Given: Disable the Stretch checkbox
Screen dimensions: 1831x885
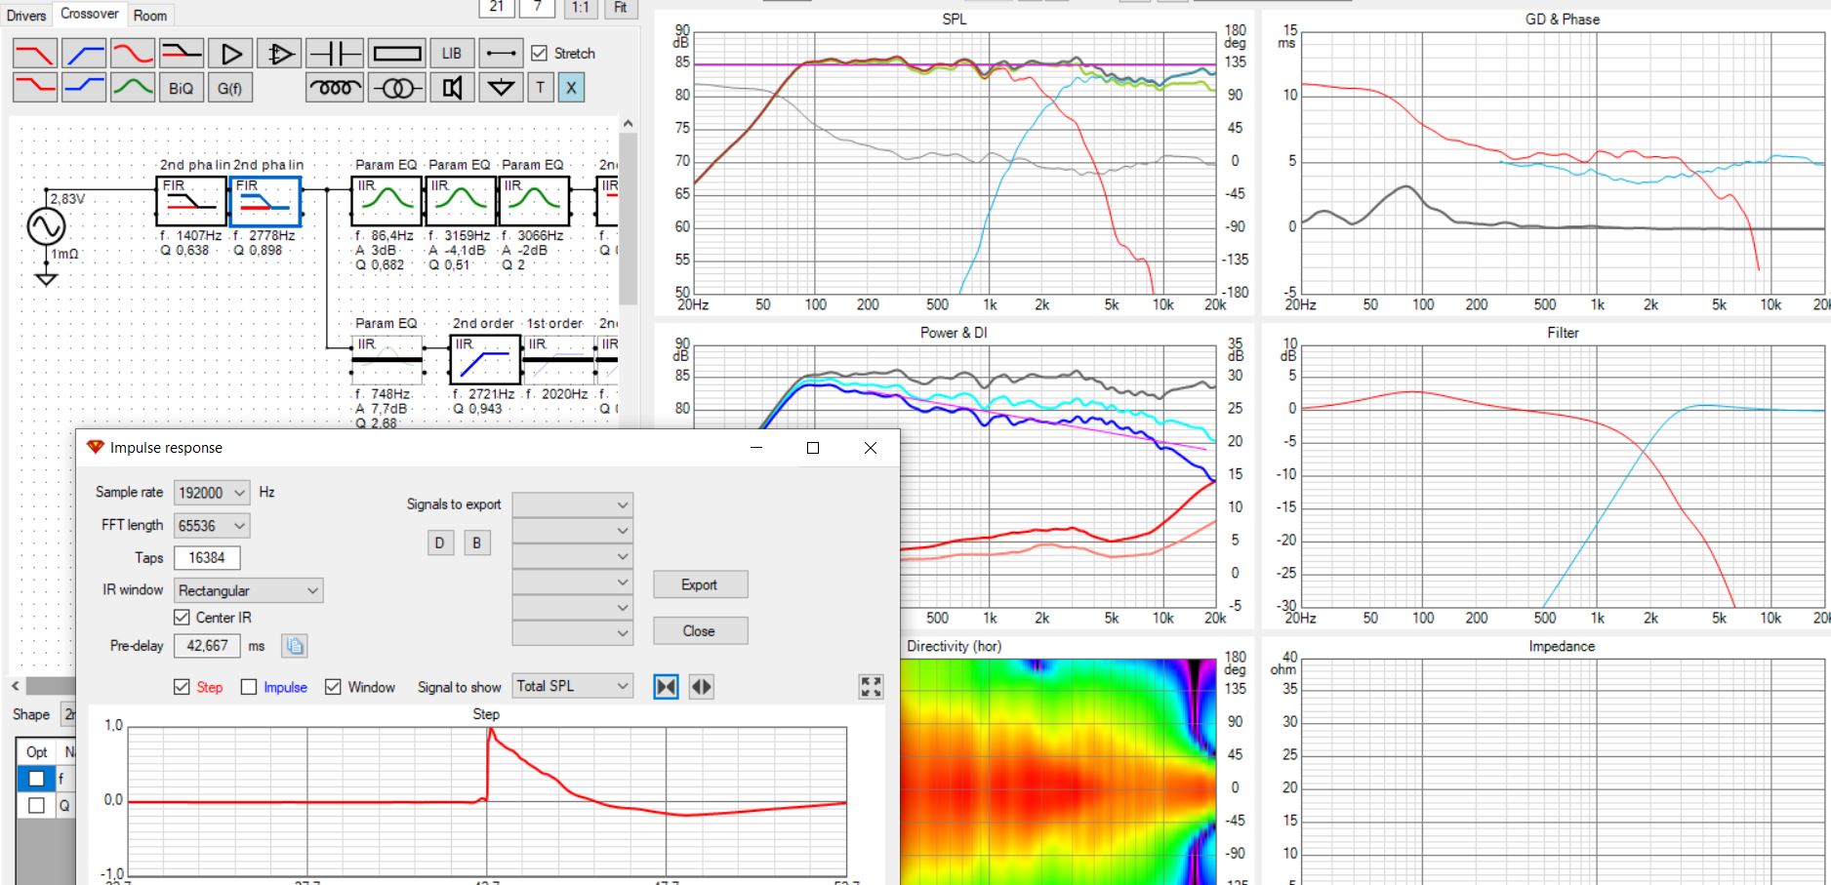Looking at the screenshot, I should pyautogui.click(x=539, y=54).
